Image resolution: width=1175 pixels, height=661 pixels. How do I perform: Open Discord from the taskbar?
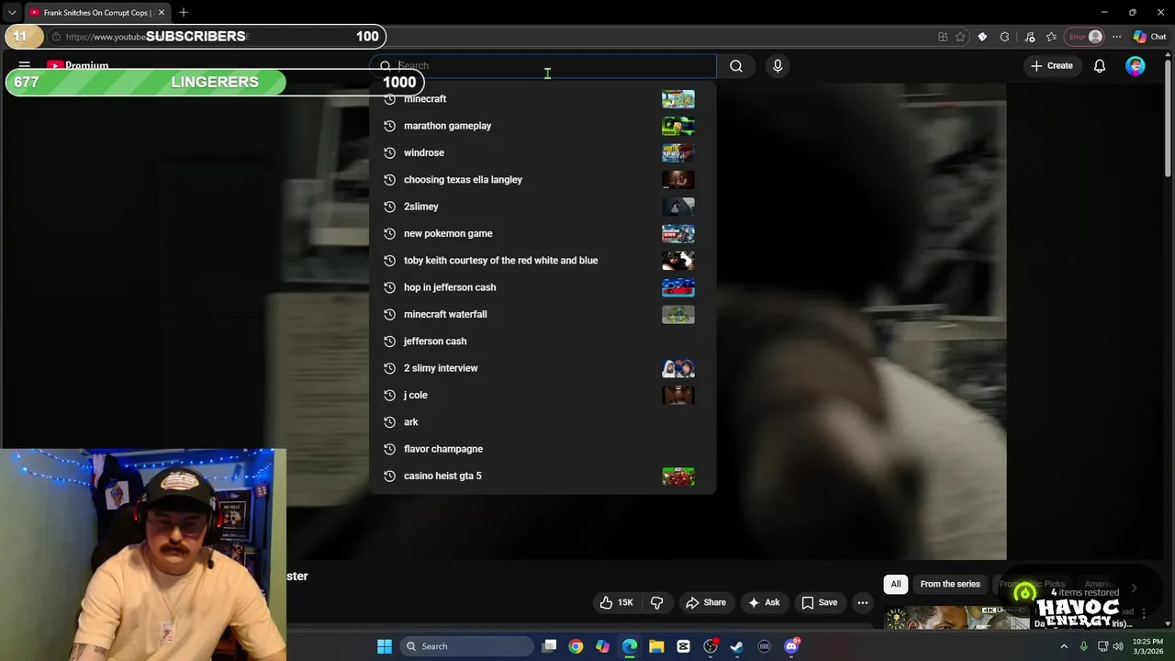tap(791, 646)
